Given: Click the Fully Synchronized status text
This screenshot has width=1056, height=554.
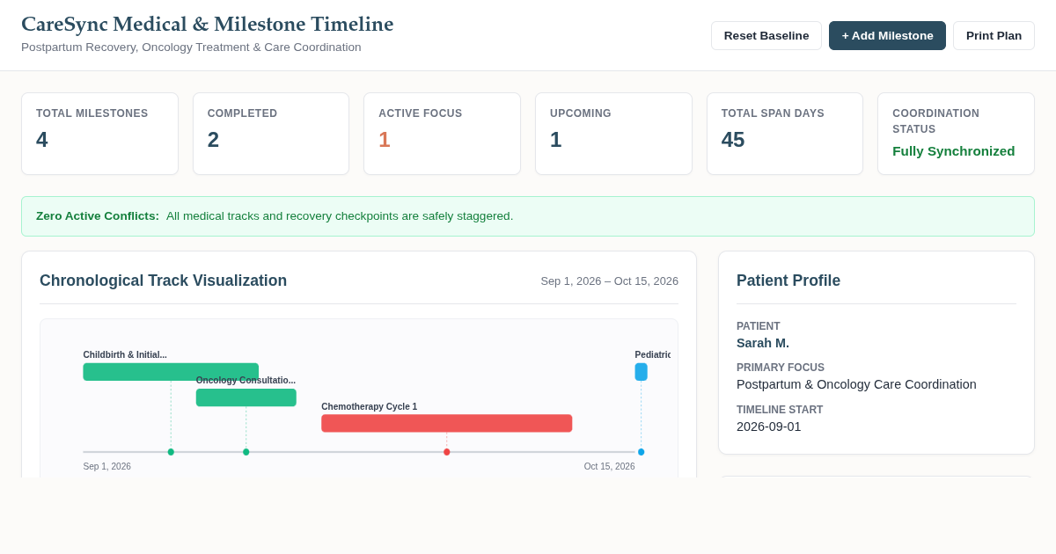Looking at the screenshot, I should 953,151.
